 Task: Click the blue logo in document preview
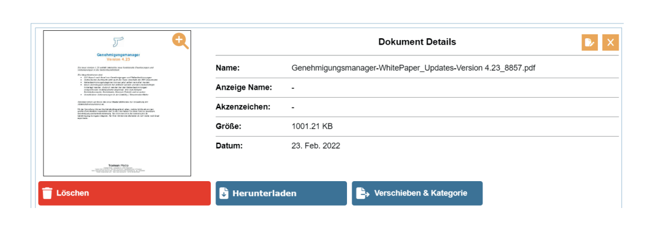click(118, 41)
